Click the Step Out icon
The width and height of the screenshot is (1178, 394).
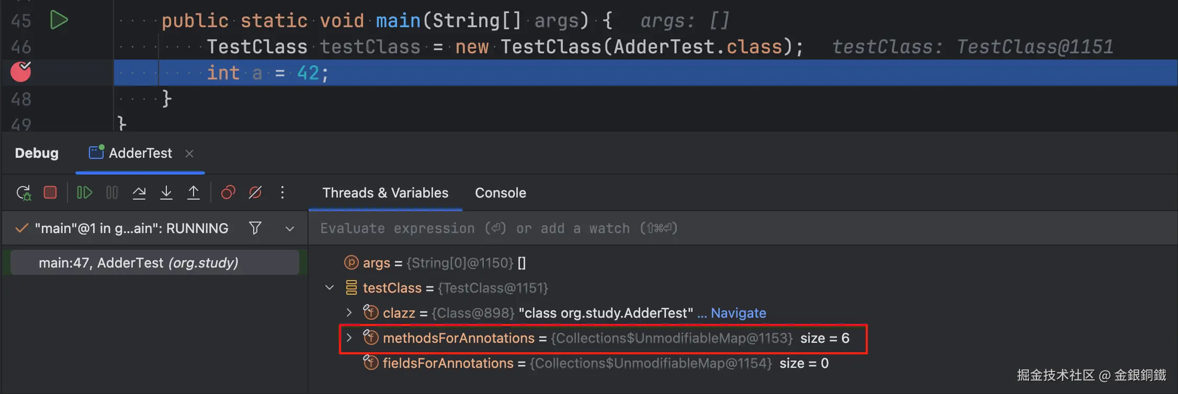tap(194, 193)
